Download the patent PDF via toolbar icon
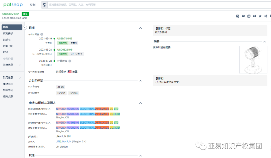 click(x=238, y=16)
